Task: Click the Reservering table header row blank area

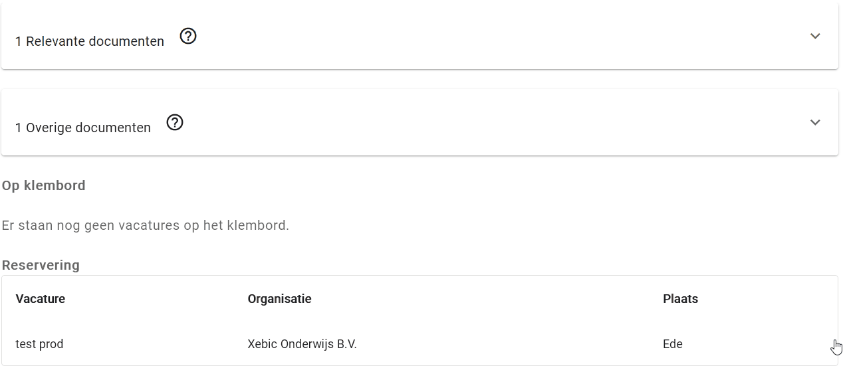Action: 765,299
